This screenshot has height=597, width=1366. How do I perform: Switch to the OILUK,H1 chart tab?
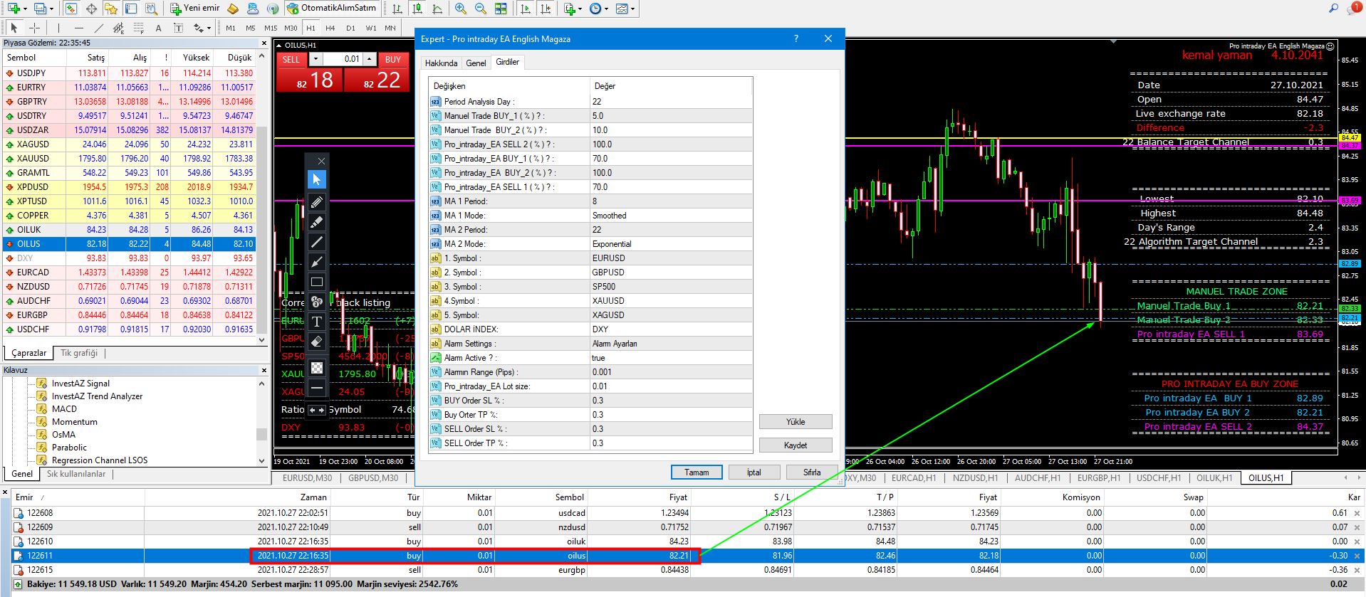click(x=1214, y=478)
